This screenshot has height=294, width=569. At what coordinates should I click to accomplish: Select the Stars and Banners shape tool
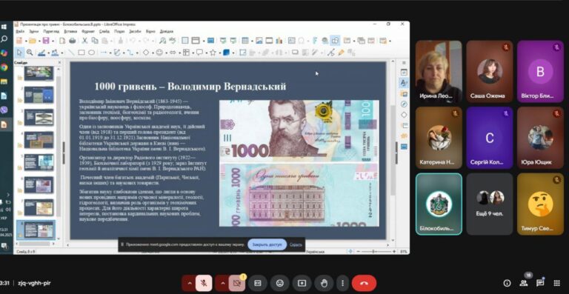click(213, 53)
